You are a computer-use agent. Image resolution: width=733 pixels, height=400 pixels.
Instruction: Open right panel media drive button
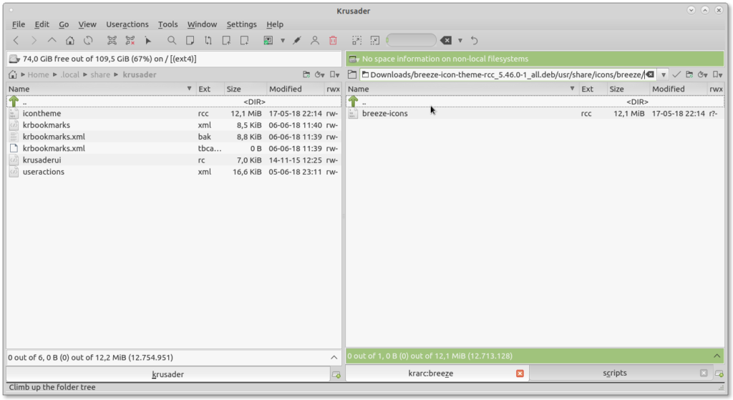coord(354,59)
